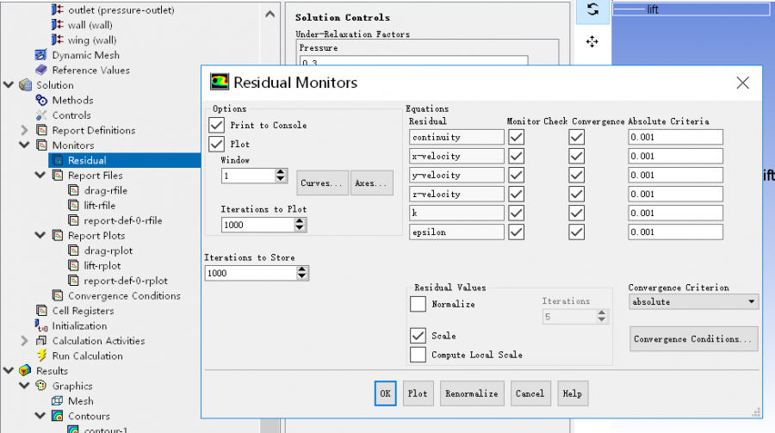The height and width of the screenshot is (433, 775).
Task: Click the Renormalize button
Action: pos(472,393)
